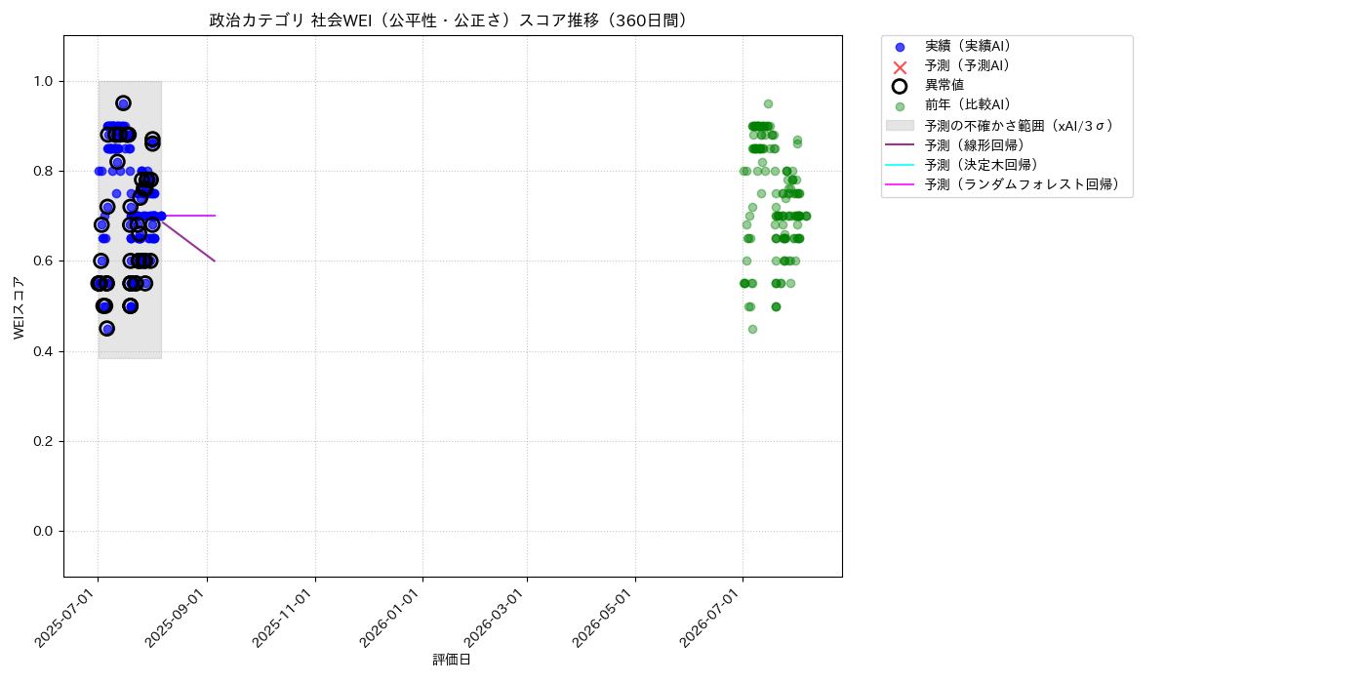Click the end of the magenta forecast line

coord(215,216)
